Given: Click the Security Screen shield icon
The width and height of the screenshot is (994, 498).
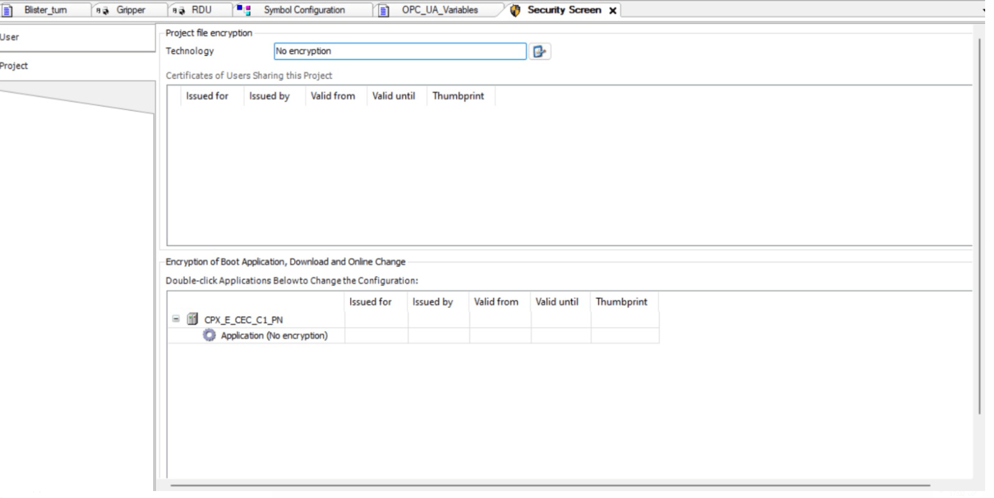Looking at the screenshot, I should point(514,10).
